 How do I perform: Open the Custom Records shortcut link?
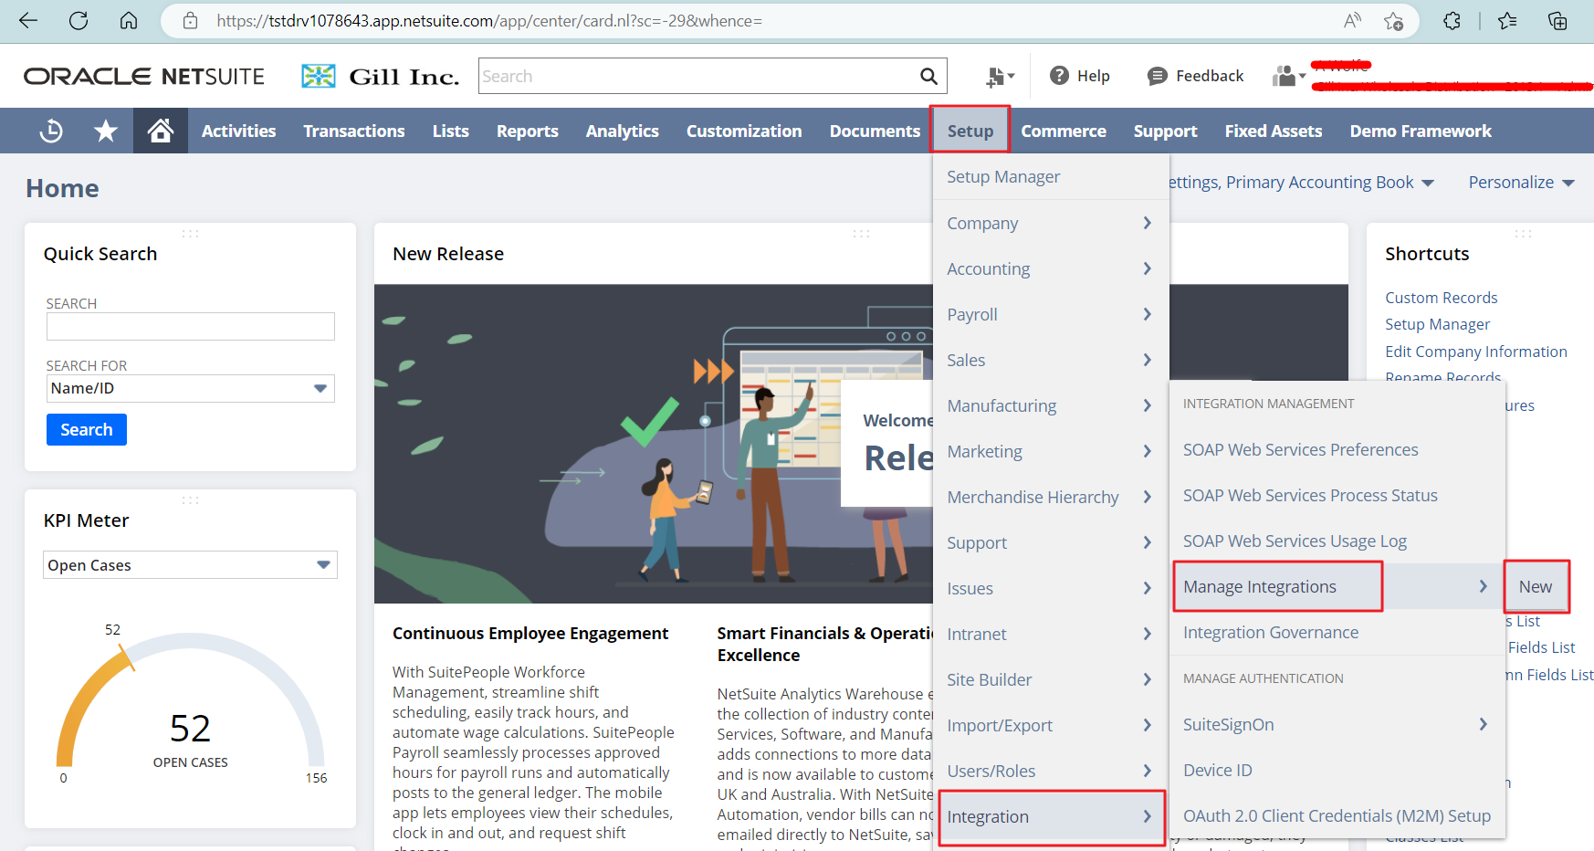tap(1441, 298)
